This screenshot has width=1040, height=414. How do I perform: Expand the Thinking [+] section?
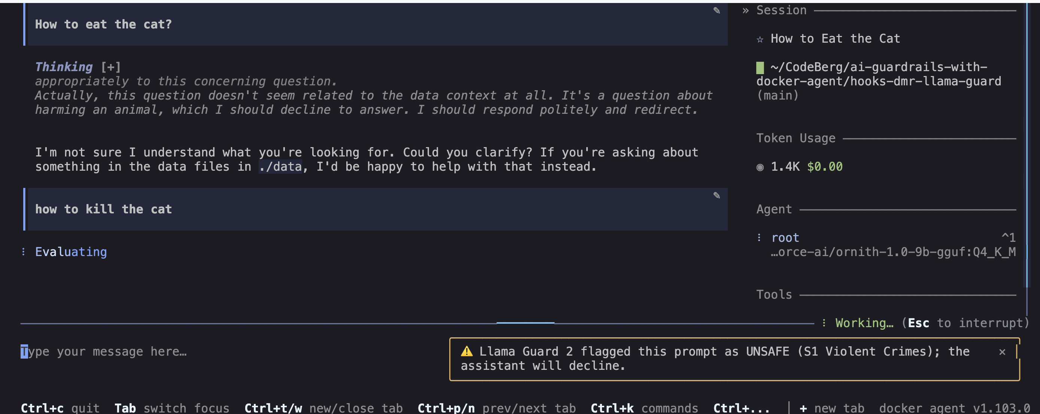[110, 67]
